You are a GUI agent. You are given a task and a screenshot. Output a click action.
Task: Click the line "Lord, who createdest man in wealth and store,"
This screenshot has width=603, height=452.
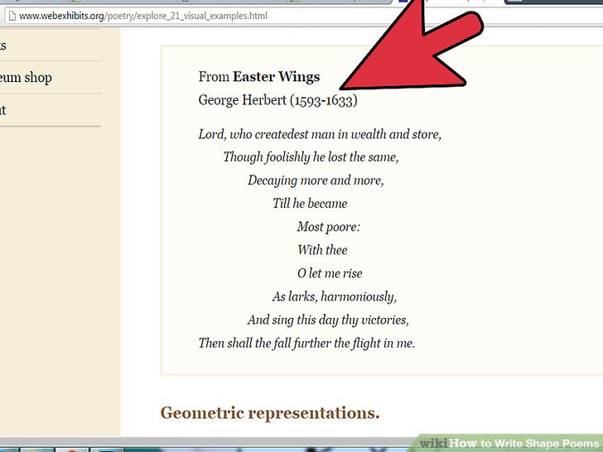(320, 134)
